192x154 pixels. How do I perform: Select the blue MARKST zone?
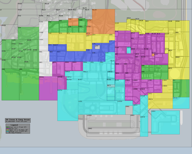(x=60, y=48)
